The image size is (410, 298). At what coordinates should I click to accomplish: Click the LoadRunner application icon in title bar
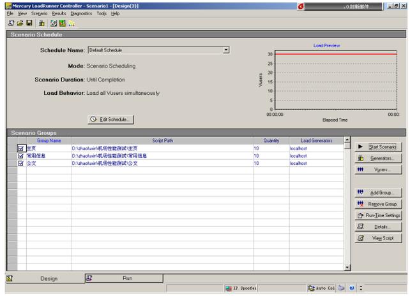coord(9,6)
